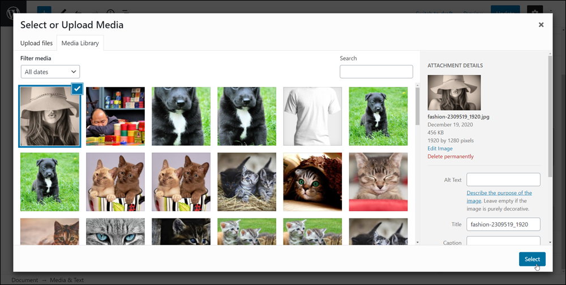
Task: Focus the Caption text box
Action: 503,241
